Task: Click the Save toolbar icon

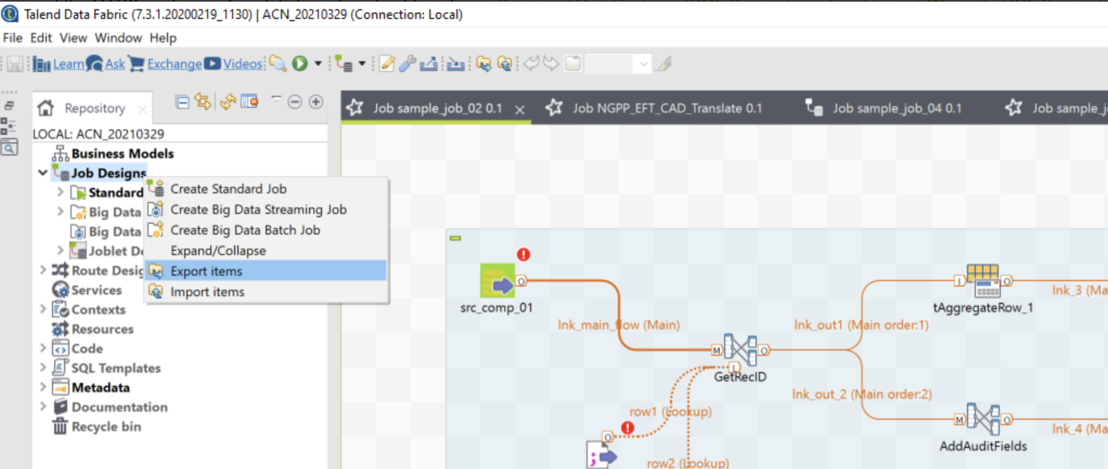Action: (15, 64)
